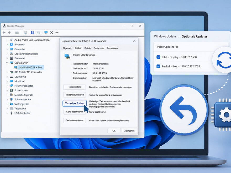
Task: Select the Treiber tab
Action: [x=78, y=48]
